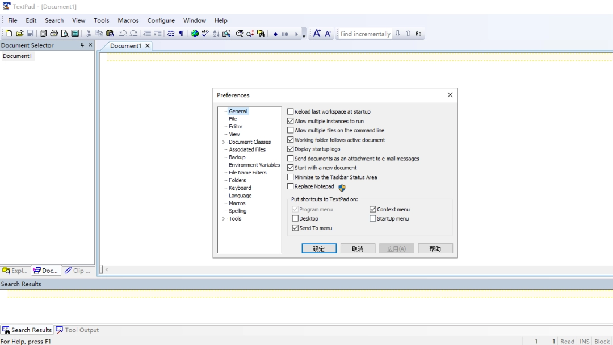Click the Decrease font size icon
613x345 pixels.
pyautogui.click(x=328, y=34)
